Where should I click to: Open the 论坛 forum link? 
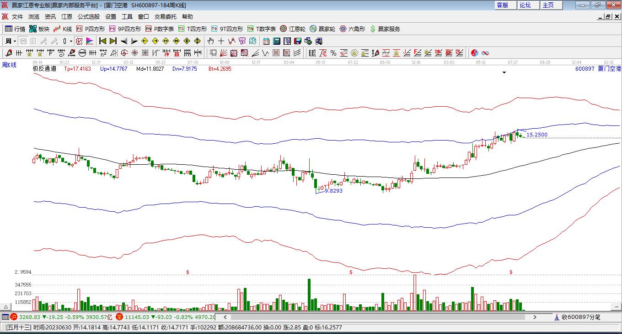pos(525,5)
